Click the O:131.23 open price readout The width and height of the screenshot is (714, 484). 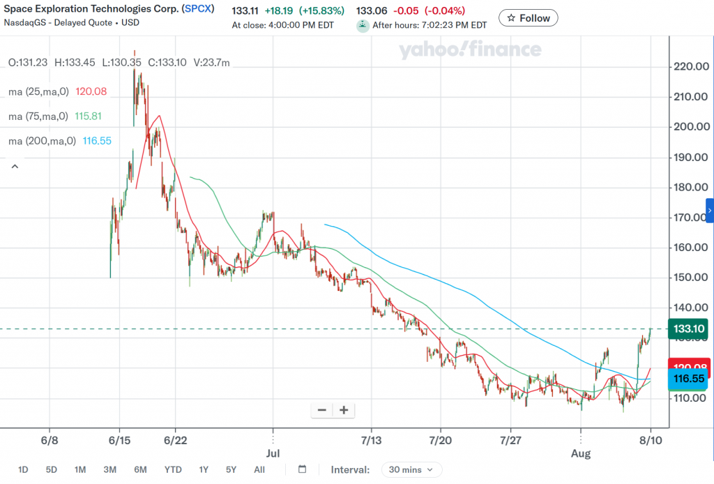tap(28, 62)
